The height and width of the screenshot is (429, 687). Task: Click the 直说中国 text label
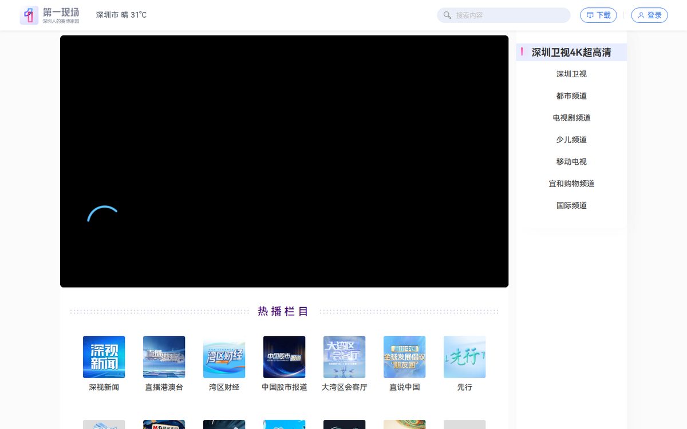(404, 387)
